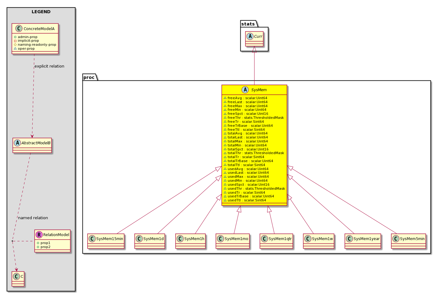Click the stats package label
The image size is (441, 299).
(248, 24)
